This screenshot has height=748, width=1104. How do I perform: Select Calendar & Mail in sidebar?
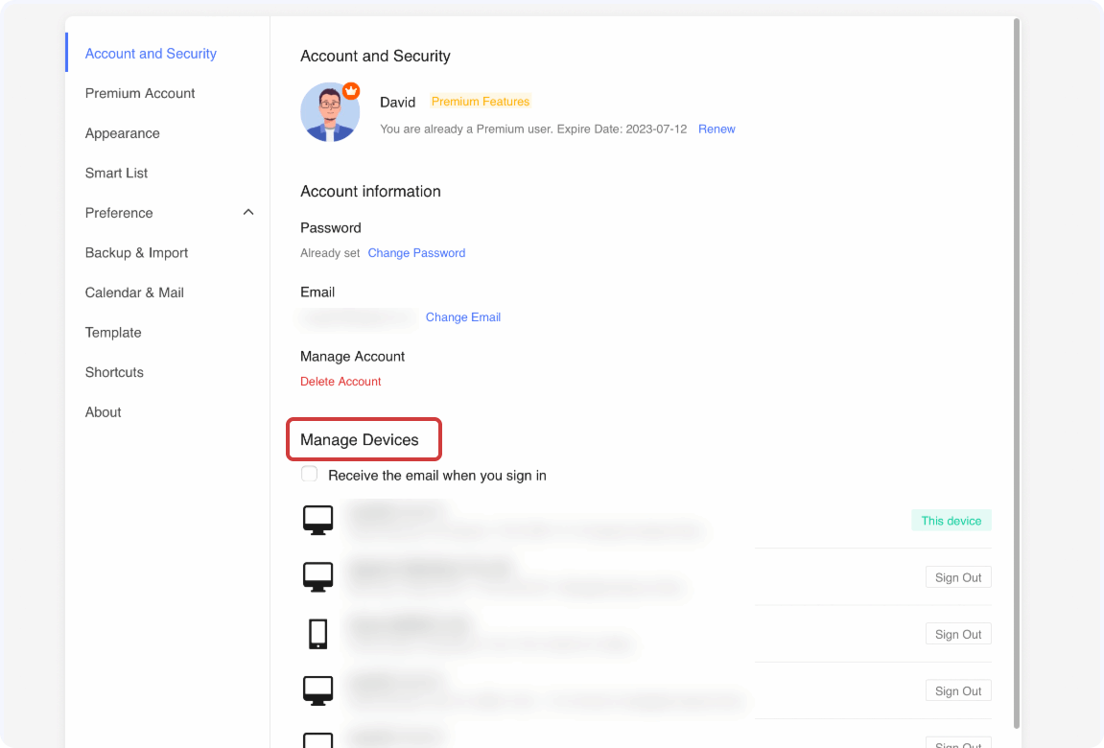pyautogui.click(x=134, y=292)
